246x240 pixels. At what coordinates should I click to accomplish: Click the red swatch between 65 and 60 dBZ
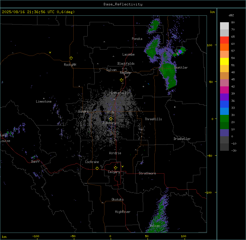224,40
